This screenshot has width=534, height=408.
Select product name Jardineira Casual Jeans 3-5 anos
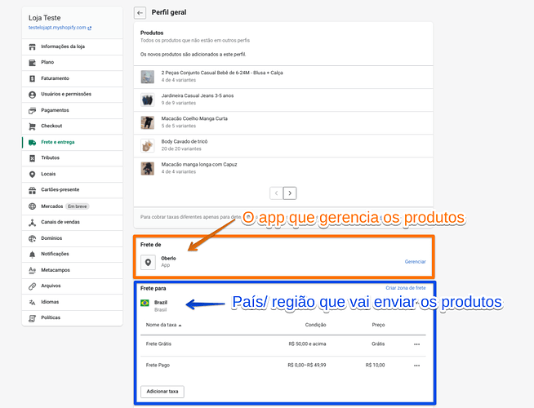(x=198, y=95)
